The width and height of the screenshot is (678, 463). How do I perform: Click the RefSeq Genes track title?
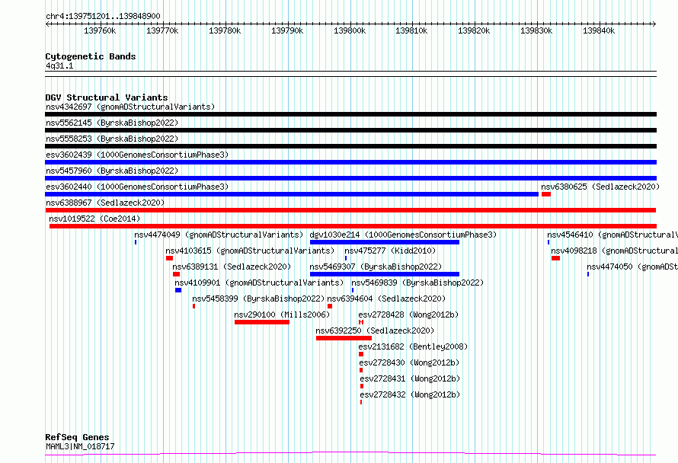77,437
